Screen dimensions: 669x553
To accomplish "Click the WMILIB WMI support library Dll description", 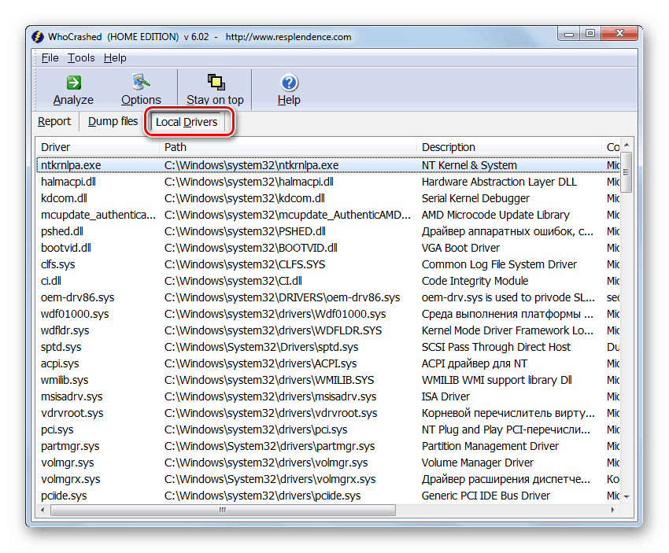I will [497, 380].
